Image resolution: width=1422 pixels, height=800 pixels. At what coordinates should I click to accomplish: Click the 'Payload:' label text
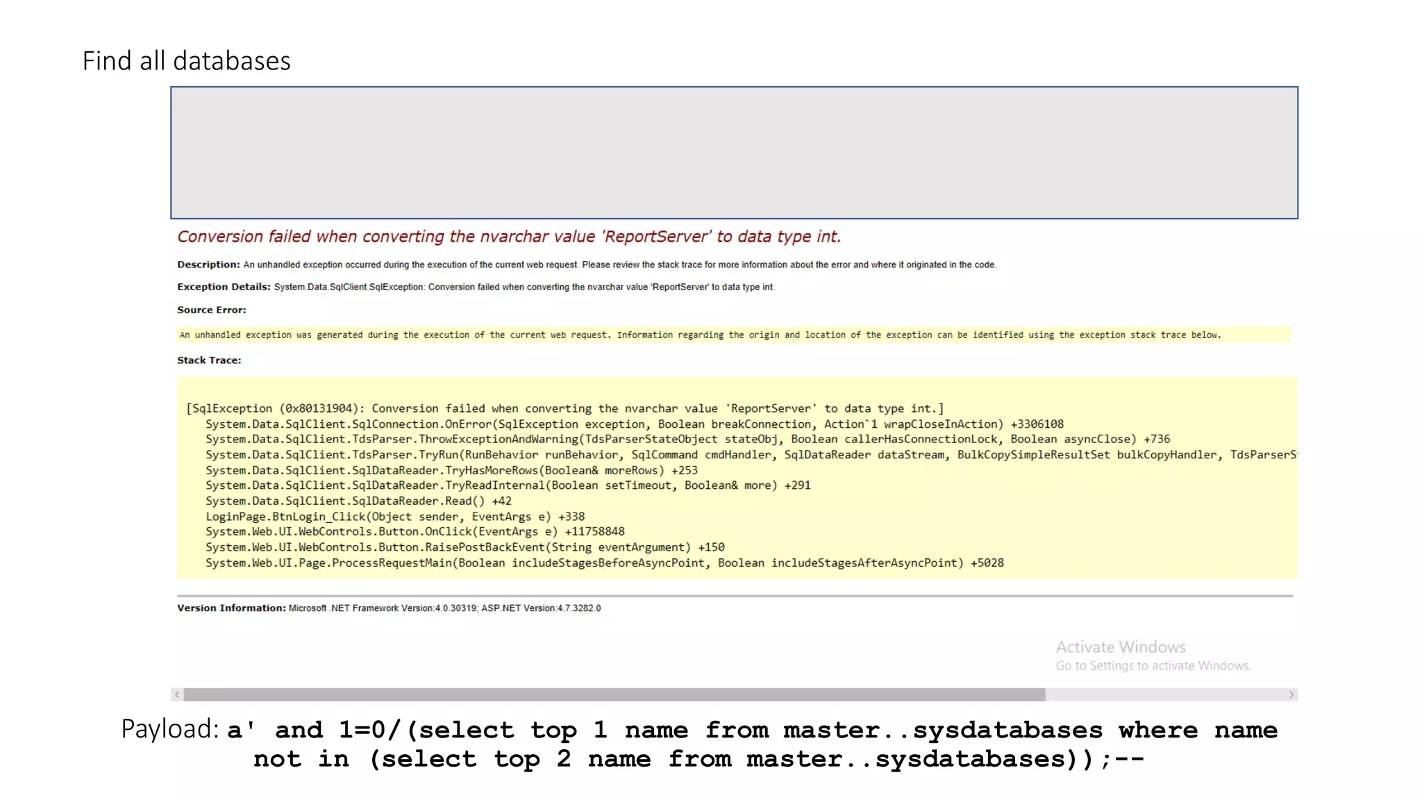click(x=169, y=729)
